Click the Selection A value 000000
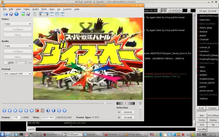The width and height of the screenshot is (219, 137). pos(128,112)
